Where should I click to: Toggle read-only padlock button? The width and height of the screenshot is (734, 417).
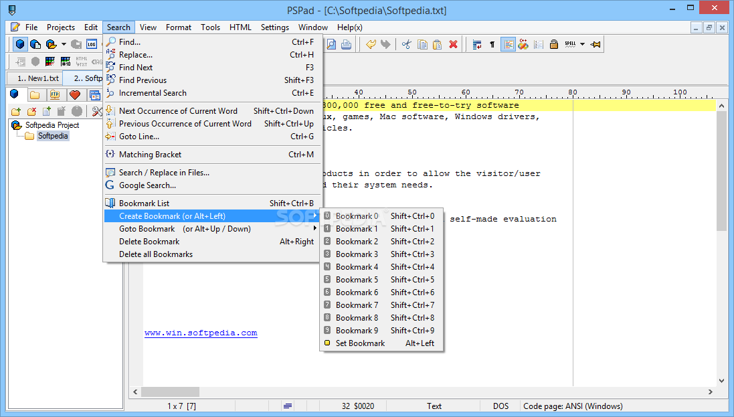tap(554, 44)
